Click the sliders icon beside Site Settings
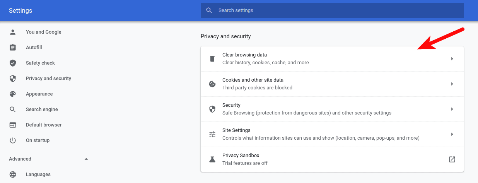Screen dimensions: 478x183 [x=212, y=134]
